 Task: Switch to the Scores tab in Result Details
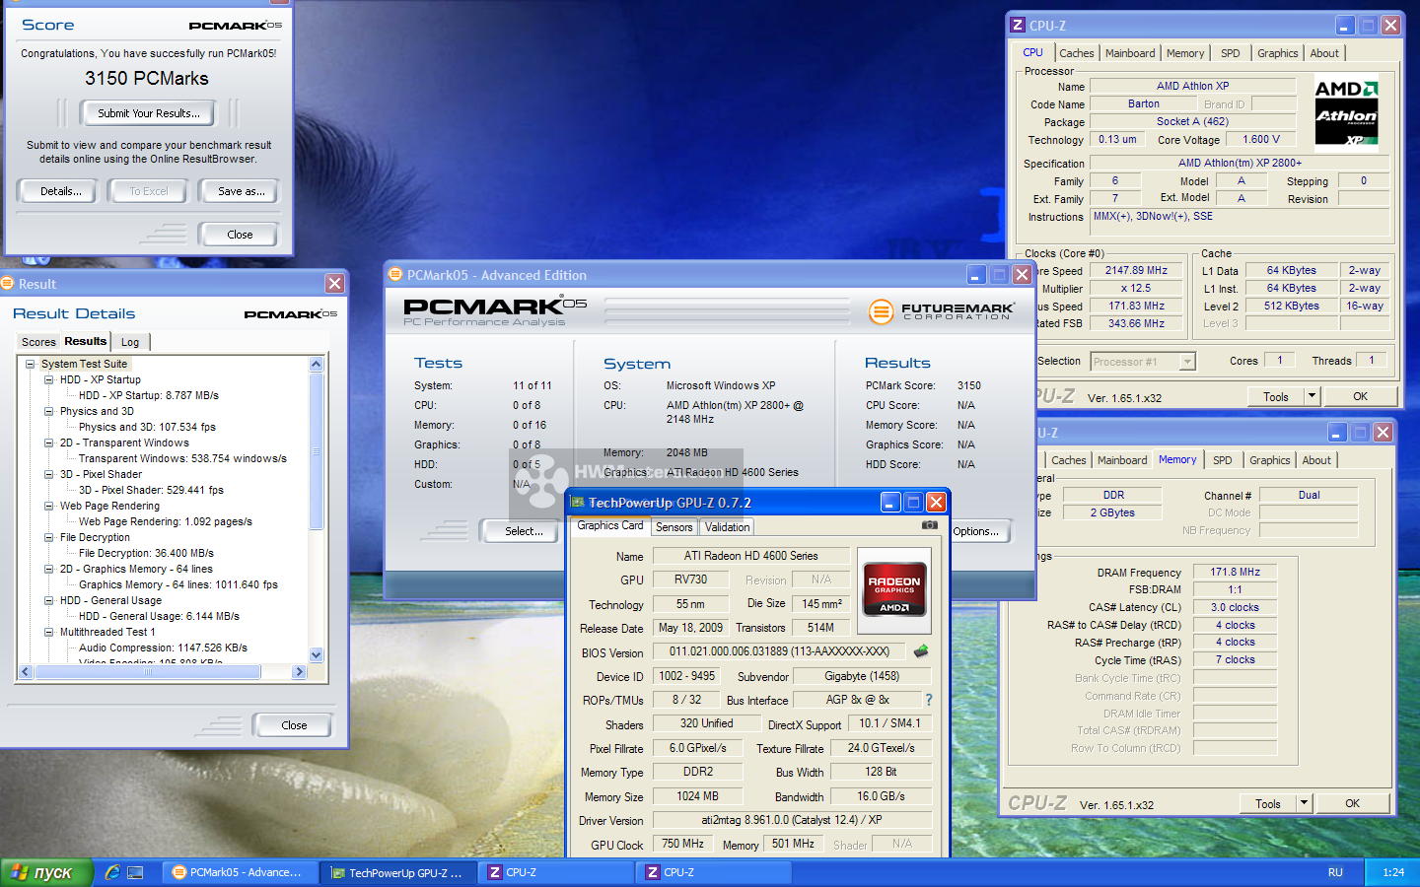38,342
